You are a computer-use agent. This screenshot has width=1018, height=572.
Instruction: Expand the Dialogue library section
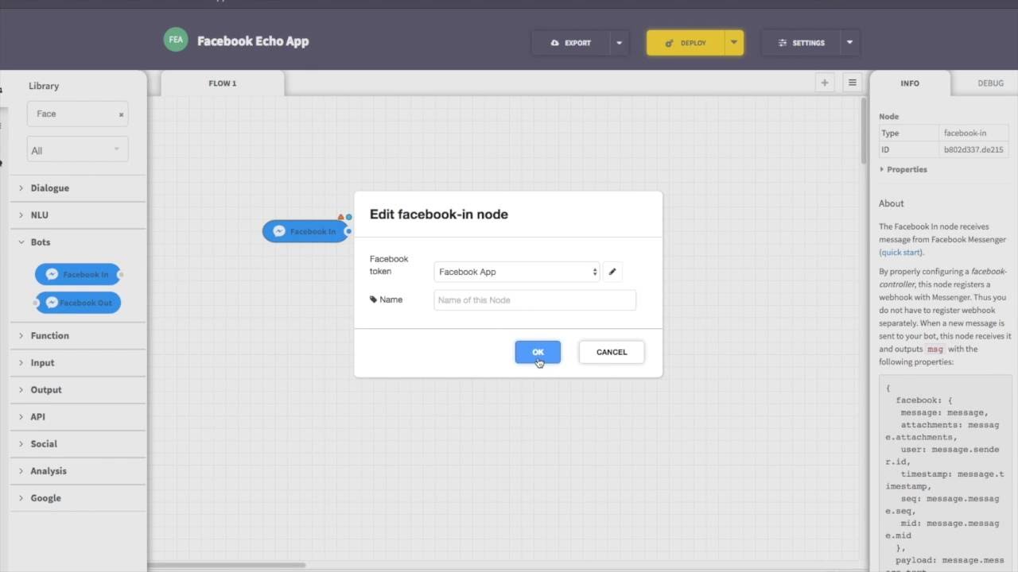[77, 188]
